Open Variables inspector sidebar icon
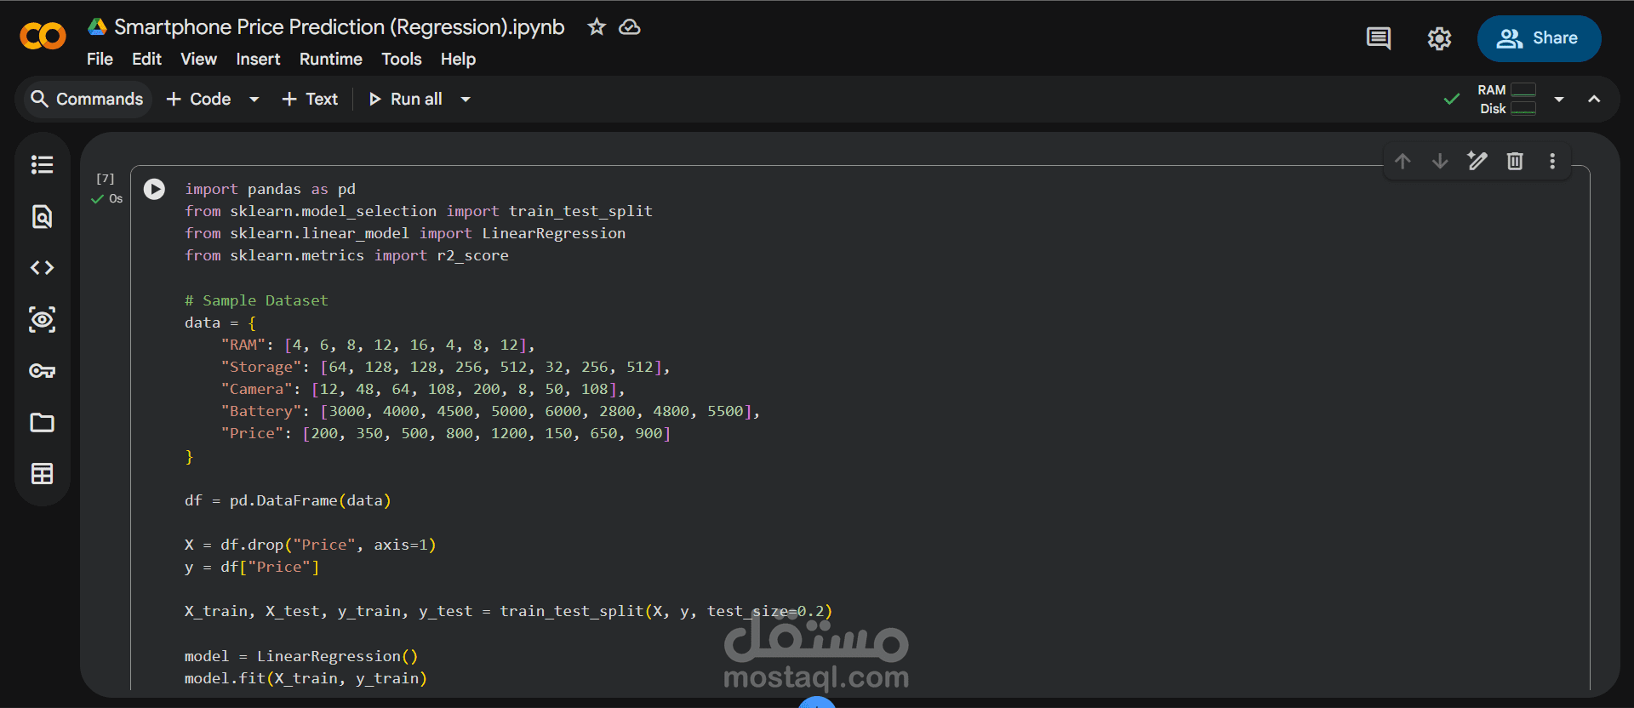The height and width of the screenshot is (708, 1634). [42, 319]
